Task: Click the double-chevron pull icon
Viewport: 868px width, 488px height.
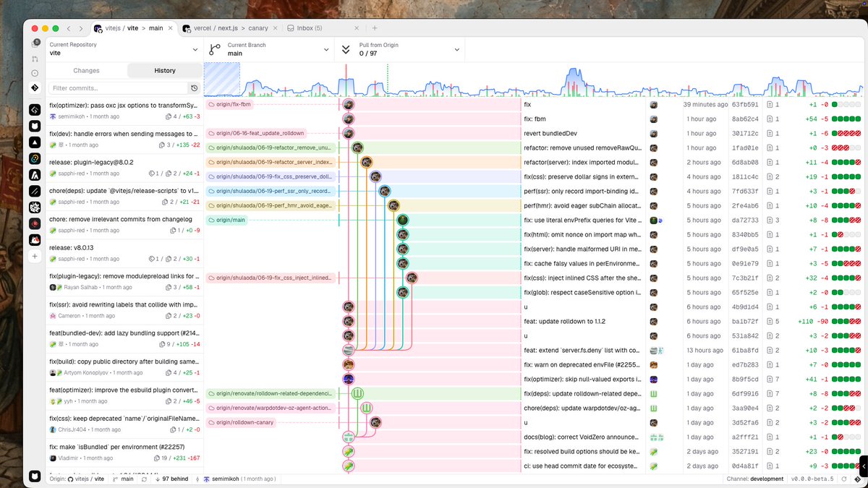Action: point(346,49)
